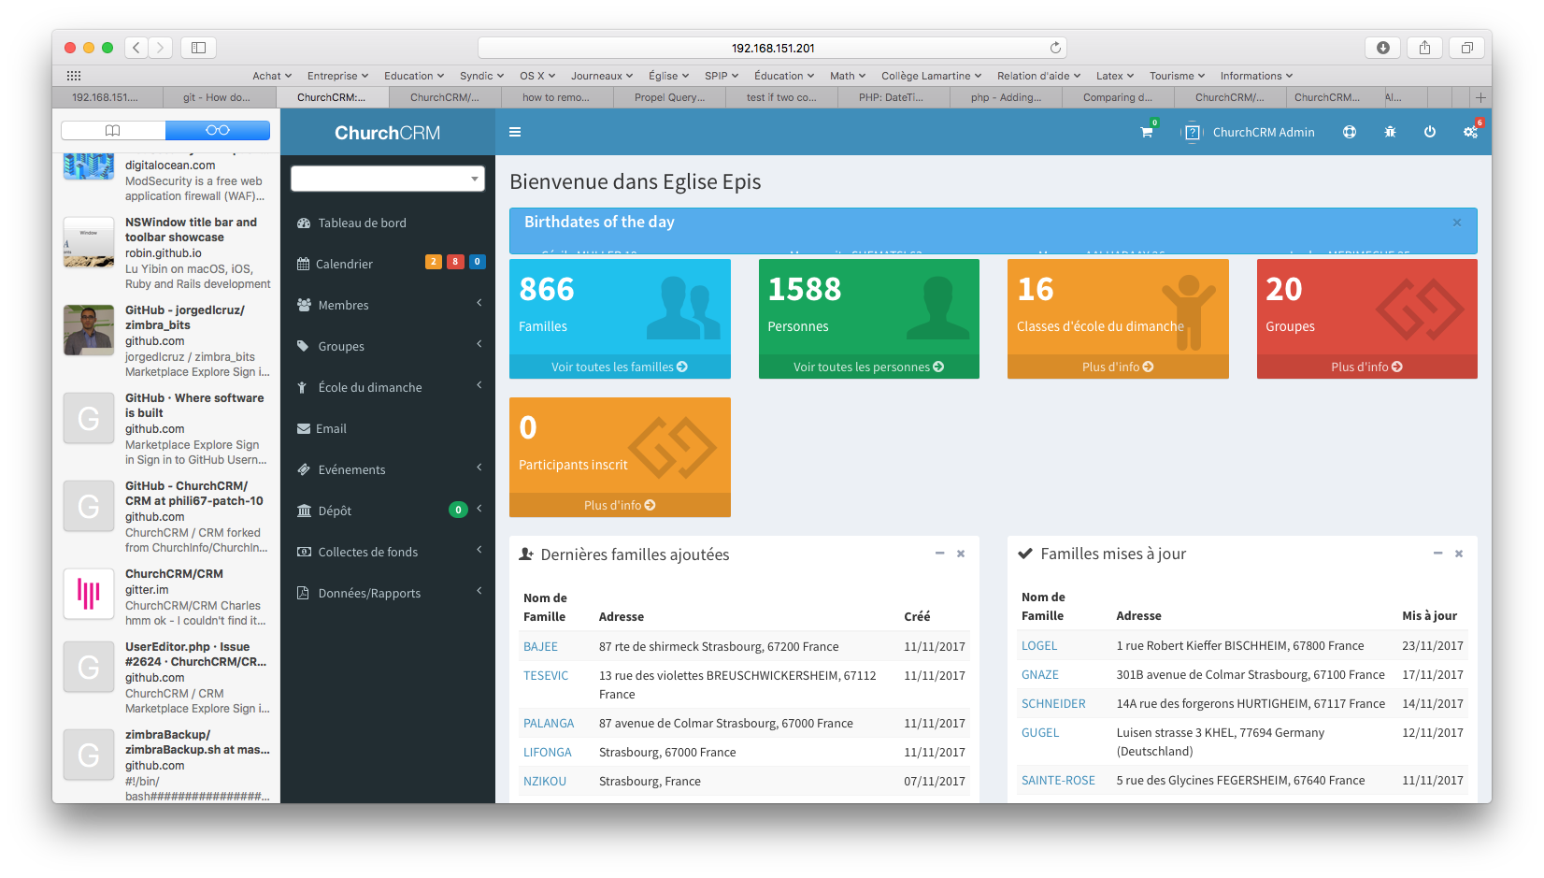Open the sidebar search dropdown box
Image resolution: width=1544 pixels, height=878 pixels.
[388, 178]
